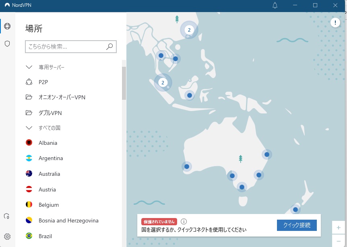This screenshot has width=347, height=247.
Task: Zoom out the map with minus button
Action: [339, 241]
